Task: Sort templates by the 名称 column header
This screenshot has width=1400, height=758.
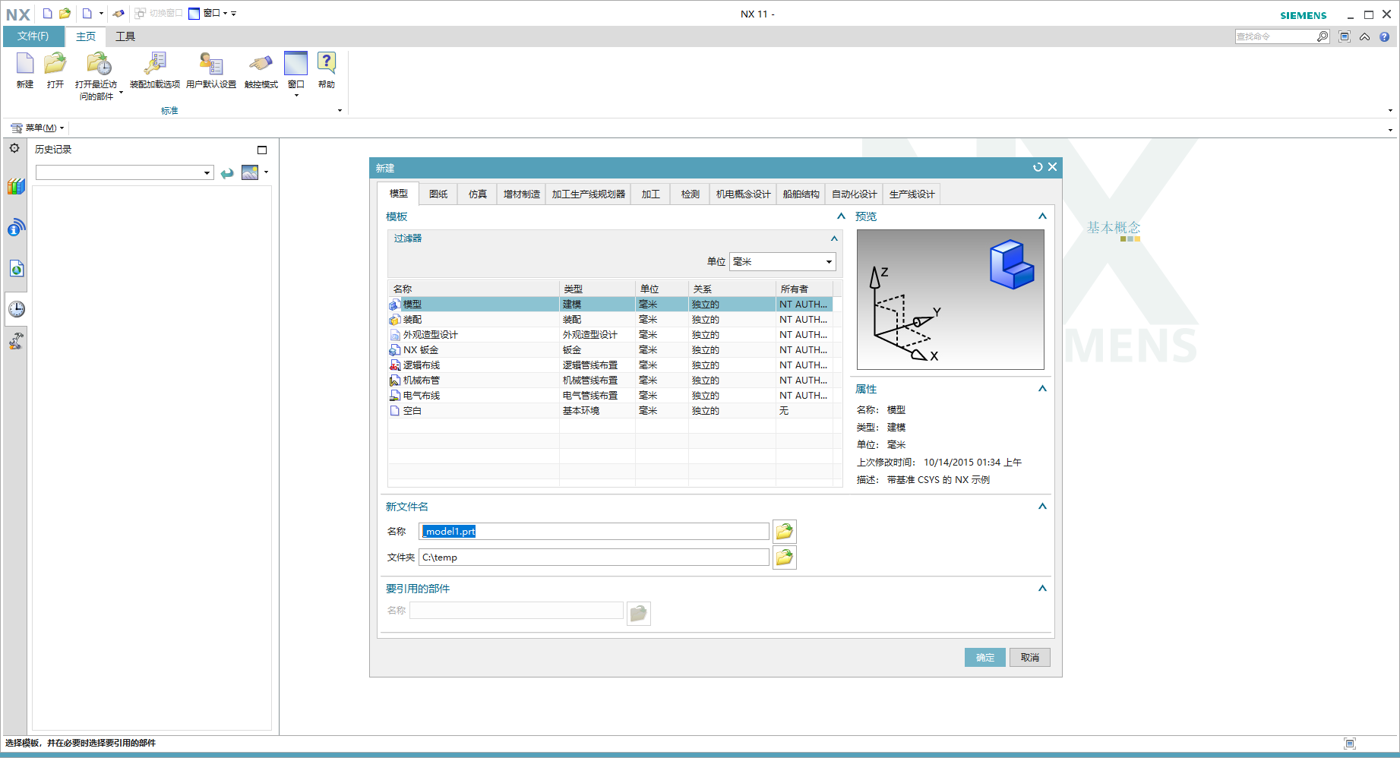Action: pyautogui.click(x=474, y=289)
